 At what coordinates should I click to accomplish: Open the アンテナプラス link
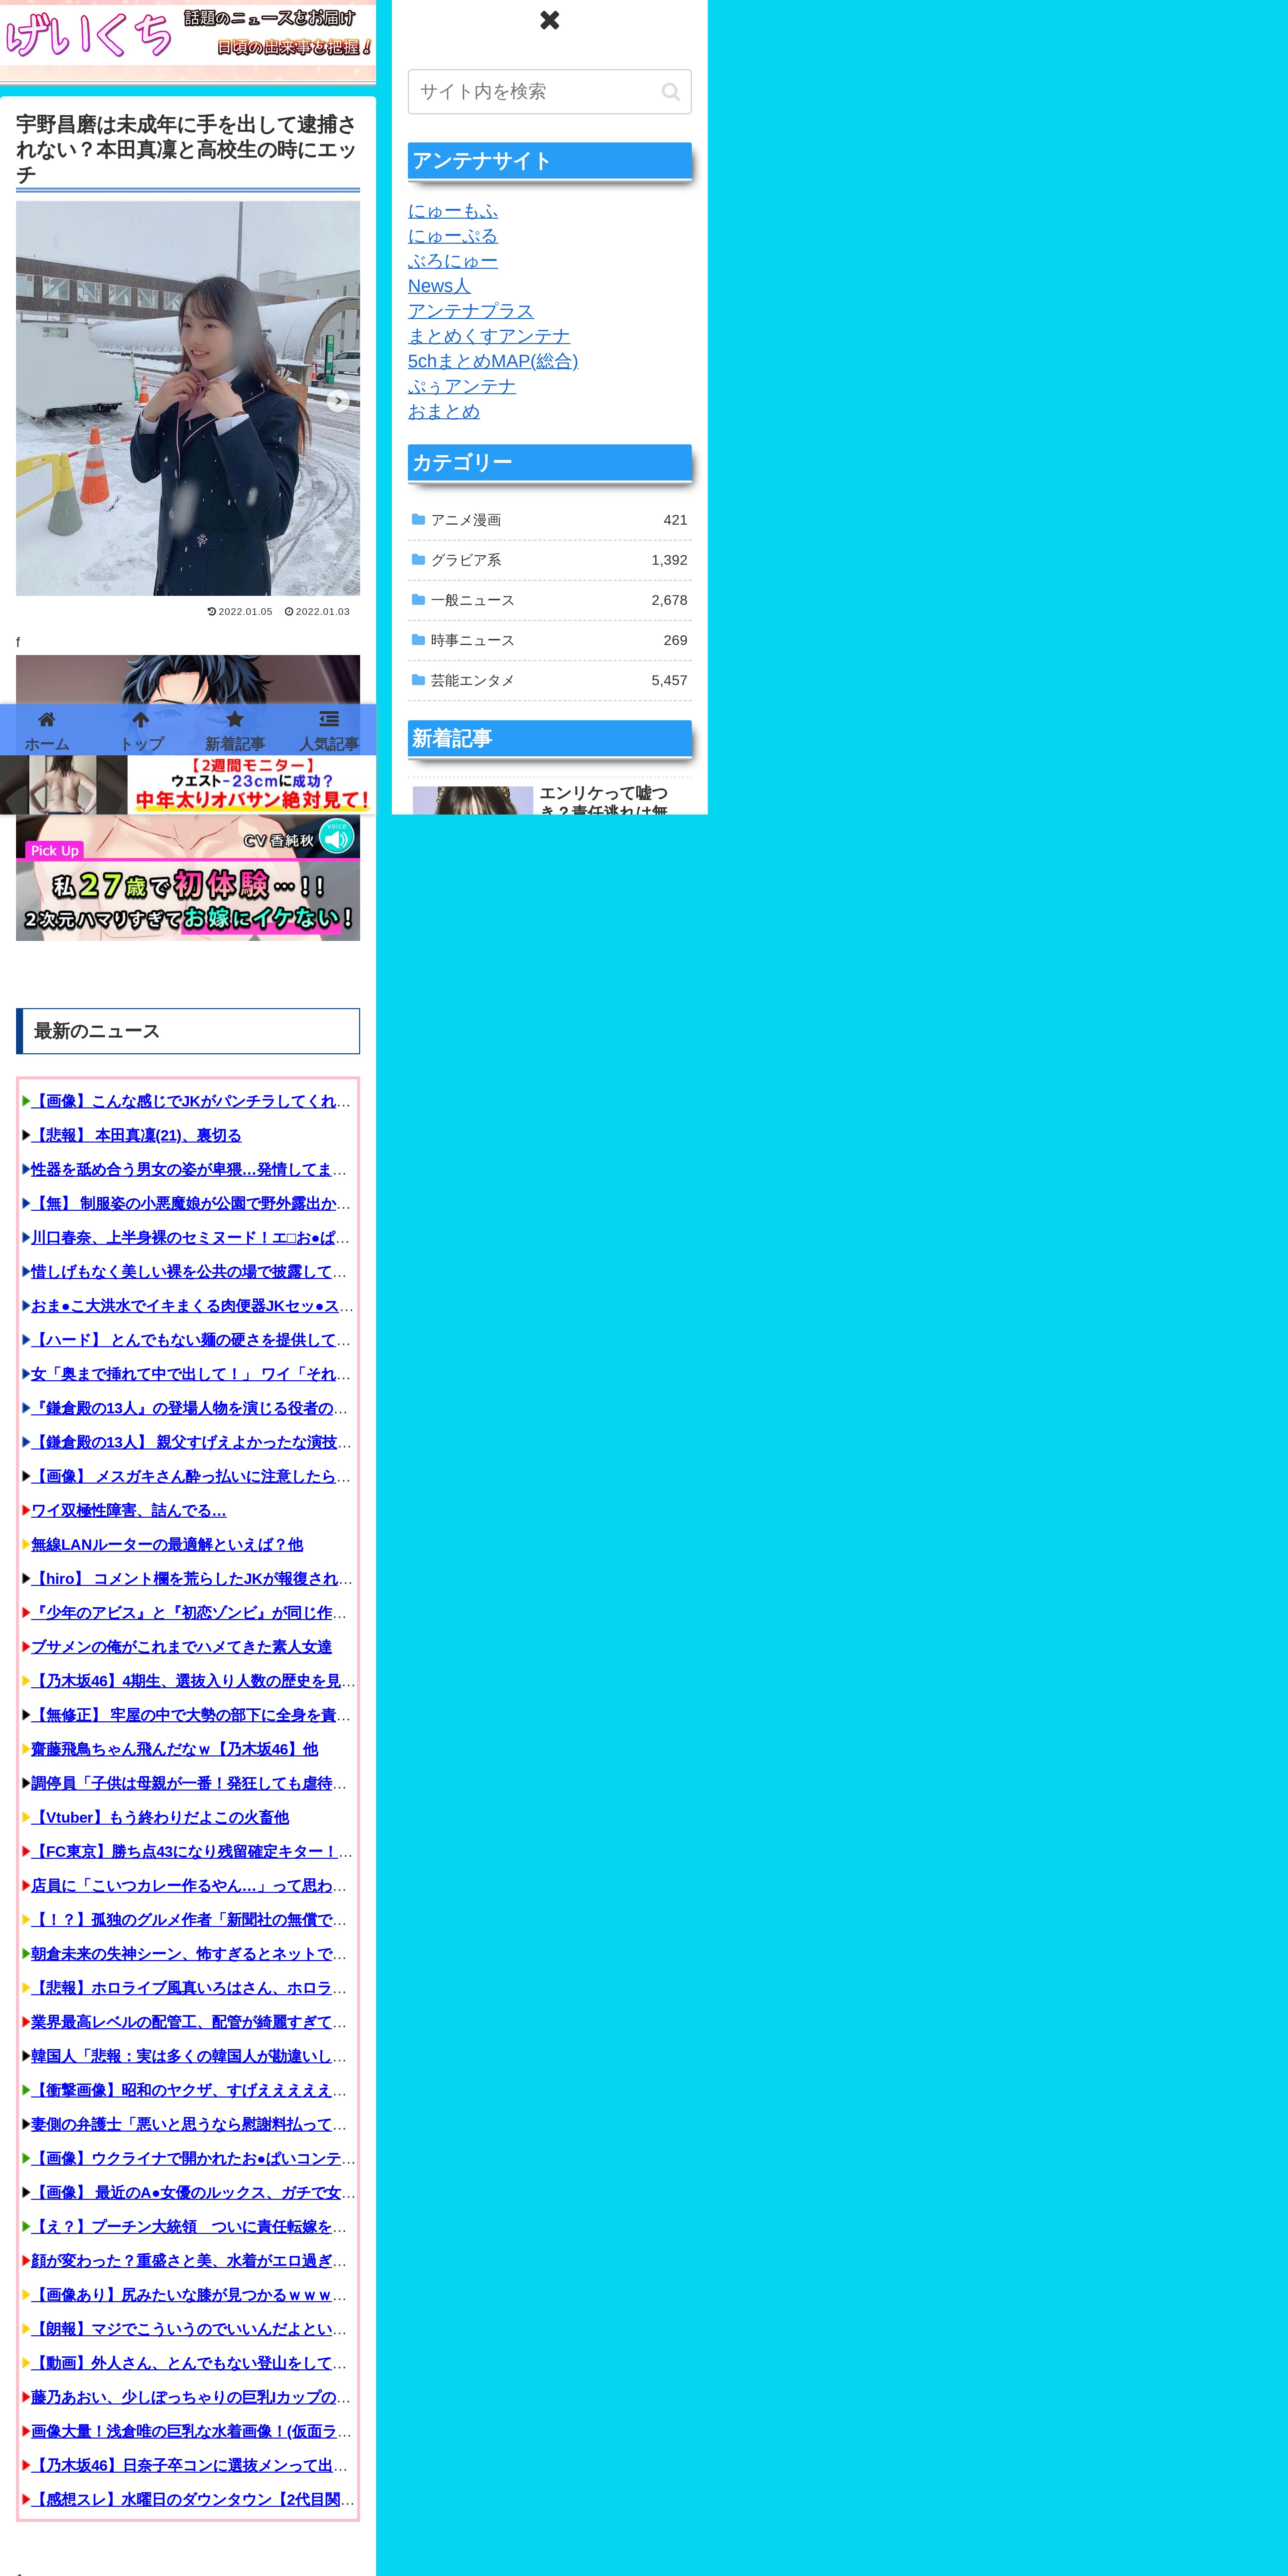coord(471,311)
